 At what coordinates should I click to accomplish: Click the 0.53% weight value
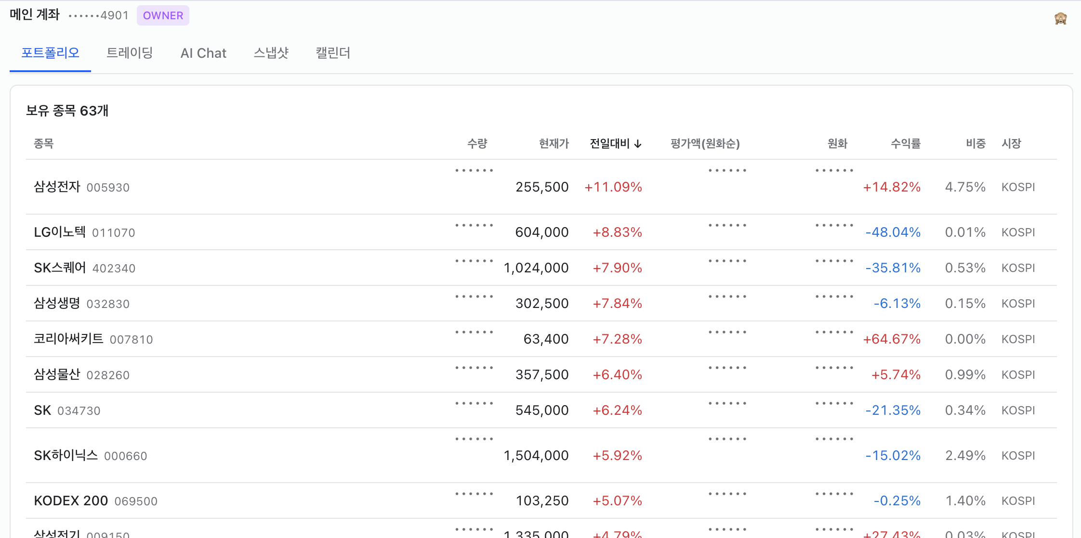pos(965,268)
